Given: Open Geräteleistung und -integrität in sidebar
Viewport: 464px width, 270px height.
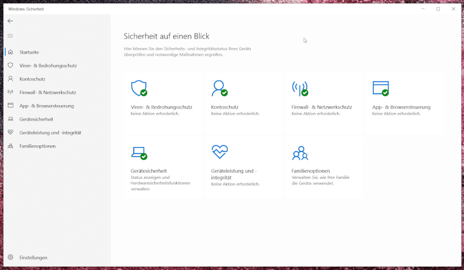Looking at the screenshot, I should tap(50, 132).
